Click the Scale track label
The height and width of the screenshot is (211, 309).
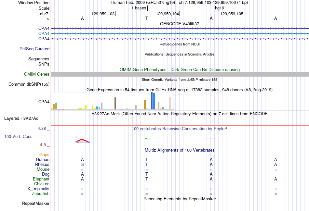click(x=44, y=8)
